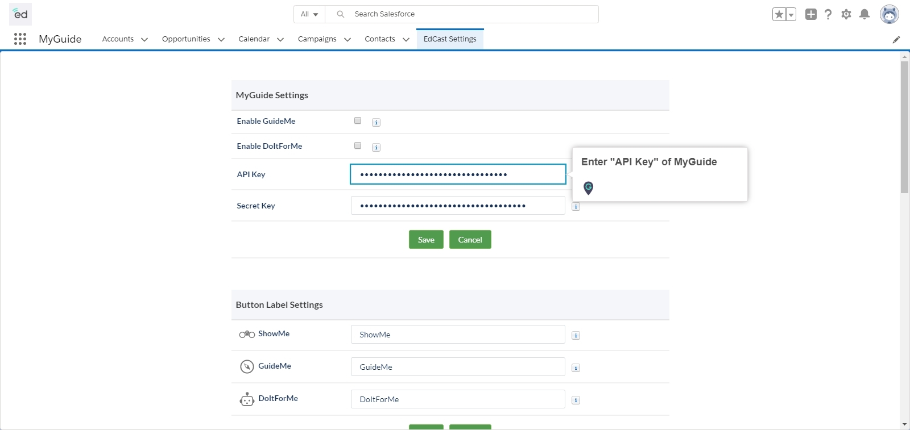Click info icon beside ShowMe label field
The width and height of the screenshot is (910, 430).
tap(576, 335)
